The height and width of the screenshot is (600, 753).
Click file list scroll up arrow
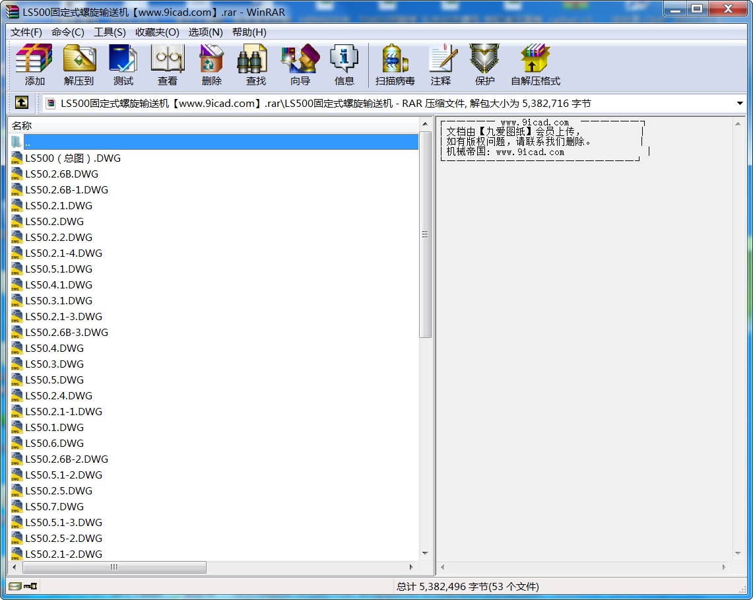pyautogui.click(x=425, y=124)
